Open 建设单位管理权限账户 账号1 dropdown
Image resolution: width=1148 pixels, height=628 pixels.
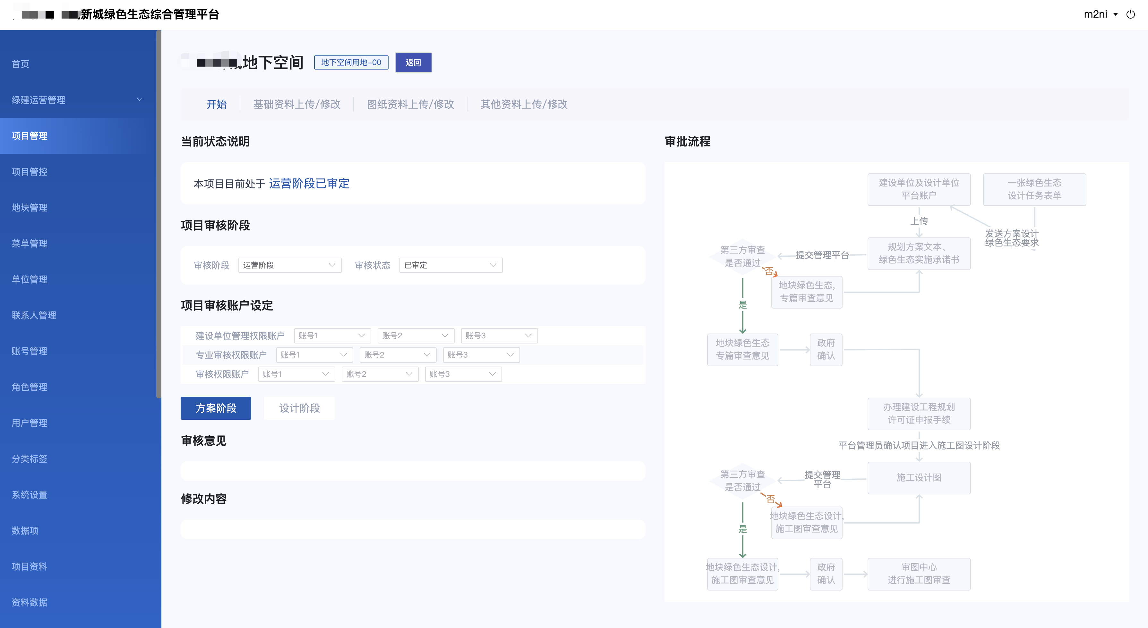pyautogui.click(x=332, y=335)
